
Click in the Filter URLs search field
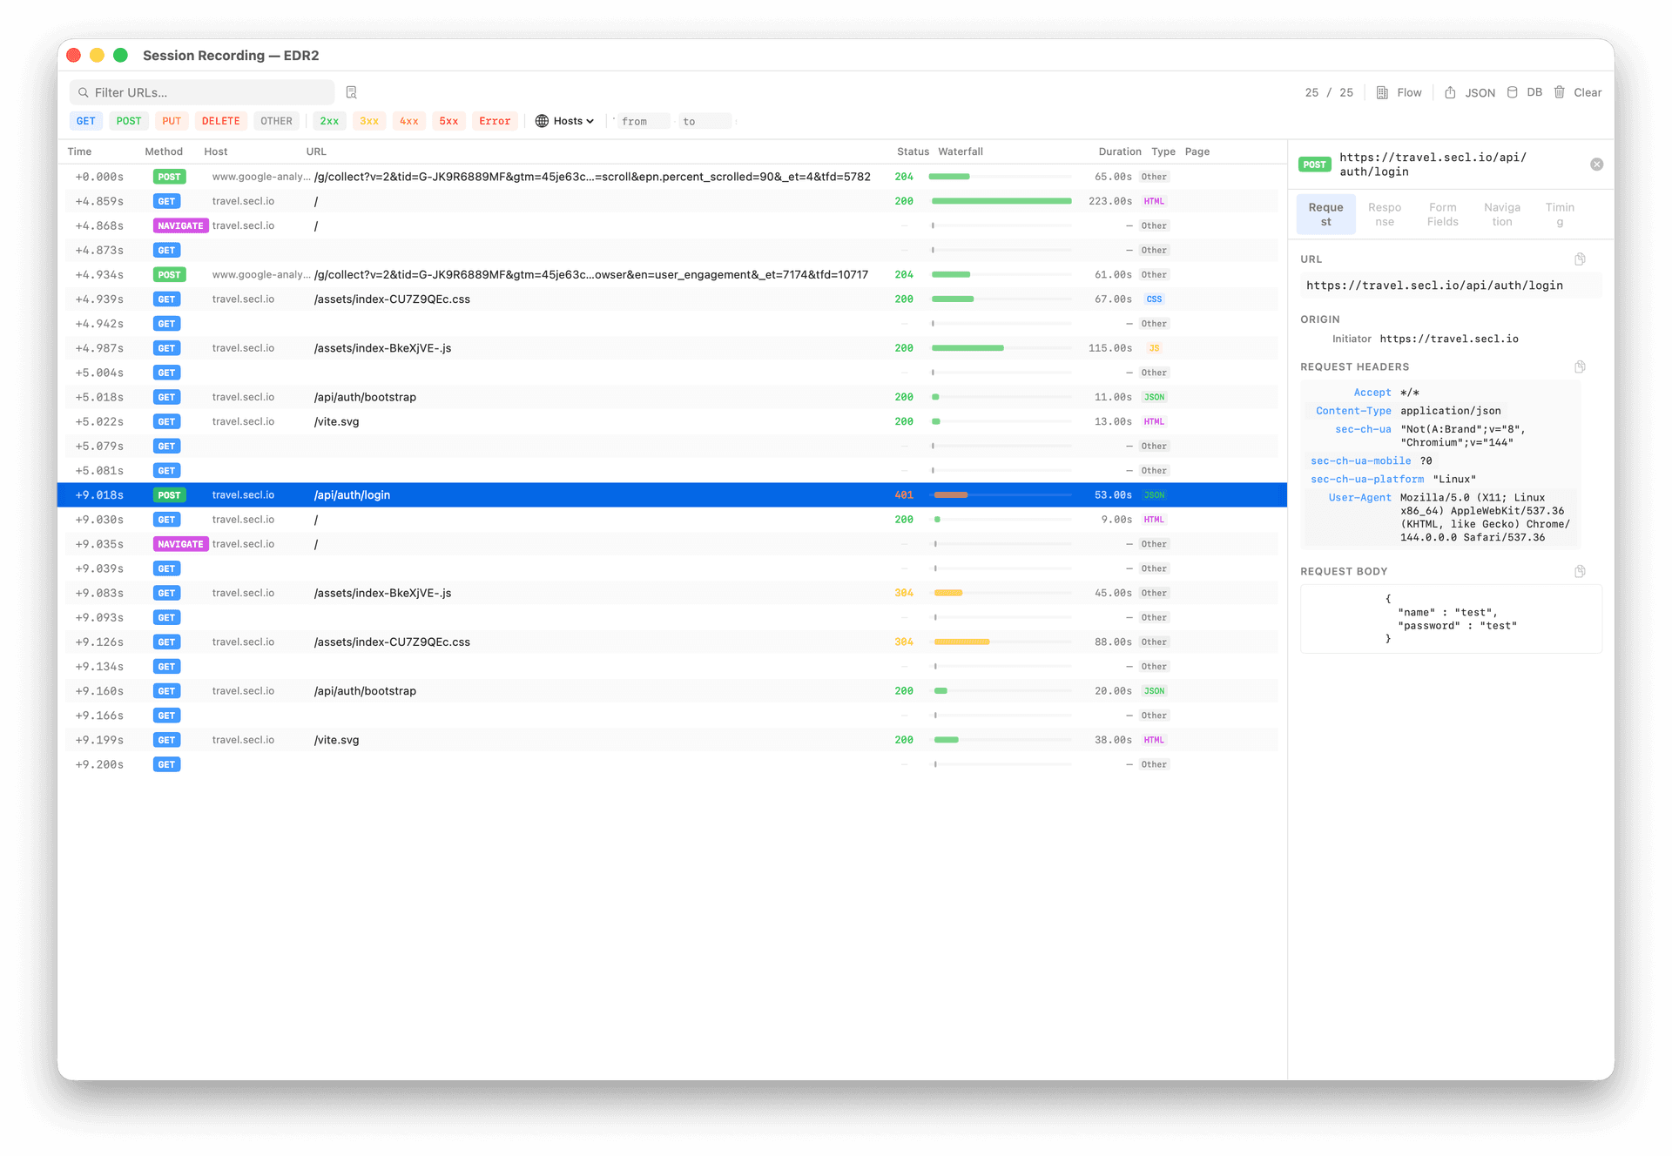(x=209, y=92)
